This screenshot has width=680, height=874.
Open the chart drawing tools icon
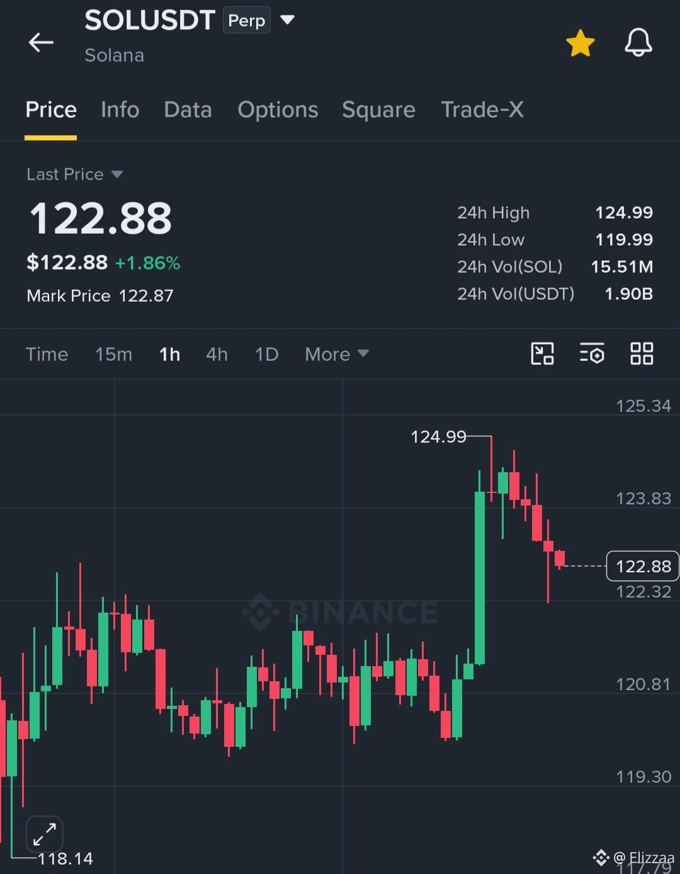point(542,354)
